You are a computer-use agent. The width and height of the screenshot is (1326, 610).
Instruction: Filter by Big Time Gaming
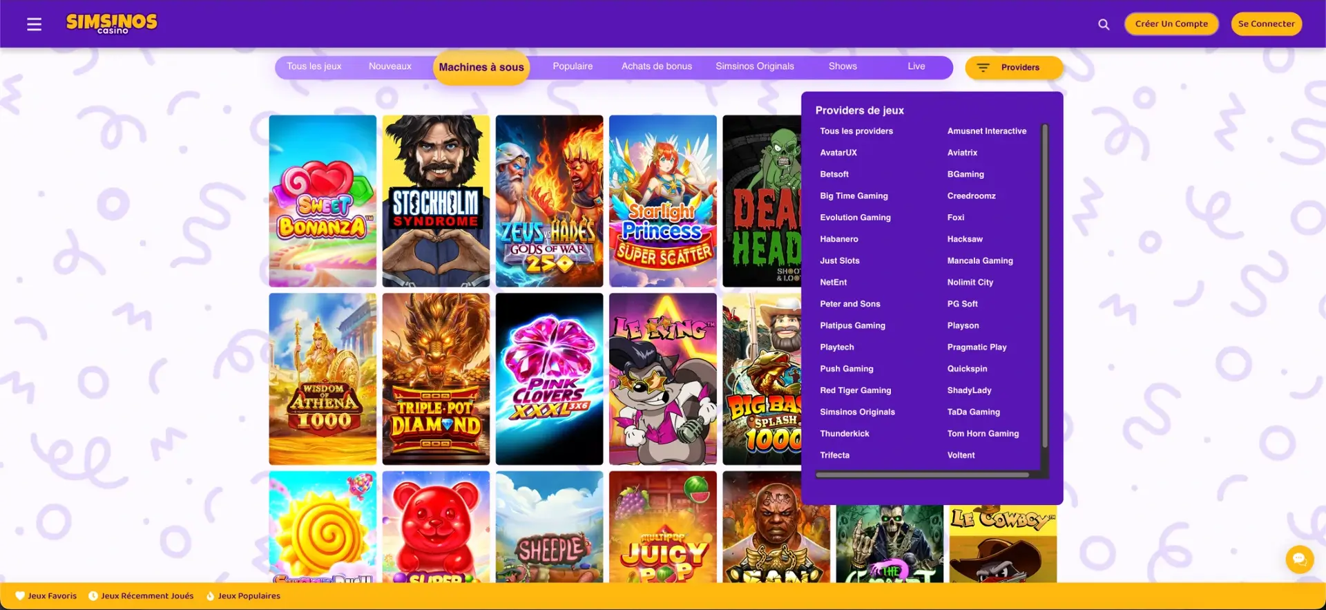[x=854, y=196]
